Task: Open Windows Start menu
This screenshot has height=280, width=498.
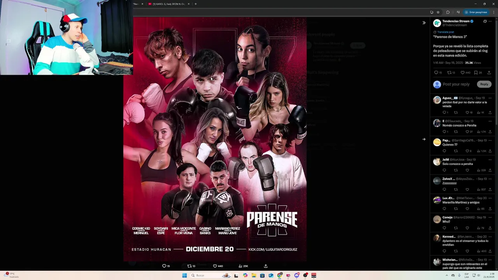Action: pyautogui.click(x=184, y=275)
